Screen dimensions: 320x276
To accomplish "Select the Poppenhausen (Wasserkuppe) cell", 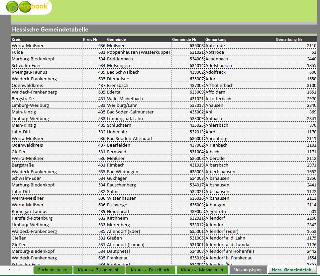I will tap(138, 52).
